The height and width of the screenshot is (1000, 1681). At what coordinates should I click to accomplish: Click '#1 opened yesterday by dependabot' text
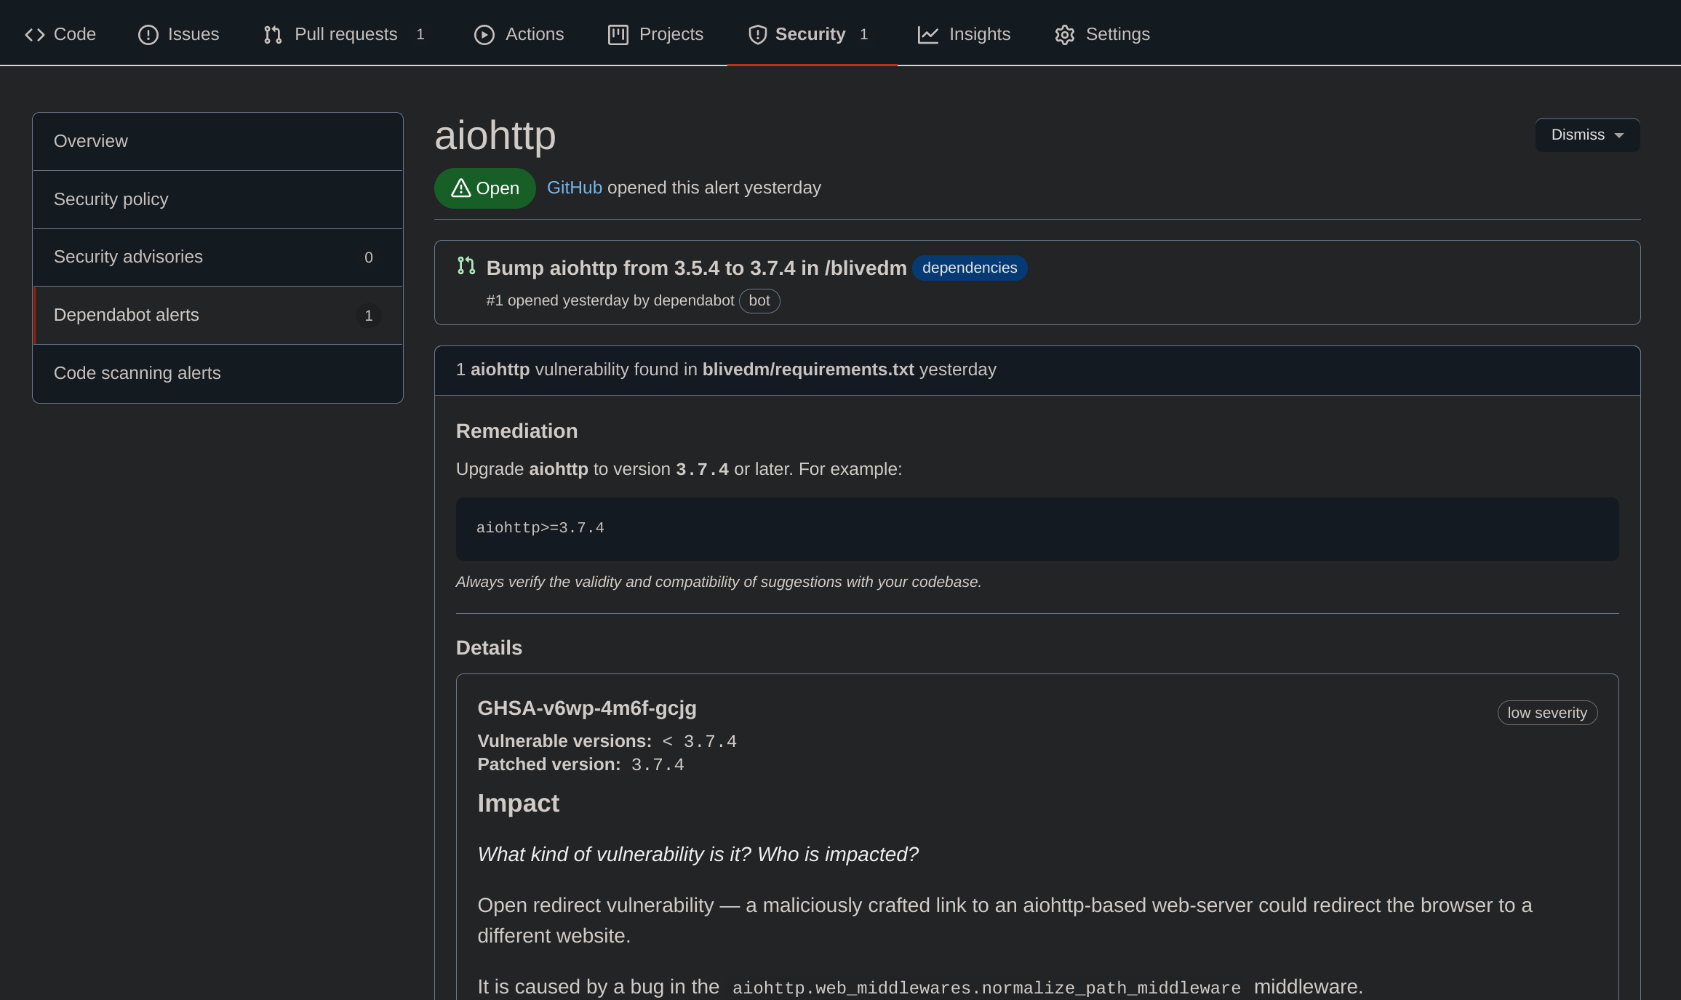coord(610,300)
